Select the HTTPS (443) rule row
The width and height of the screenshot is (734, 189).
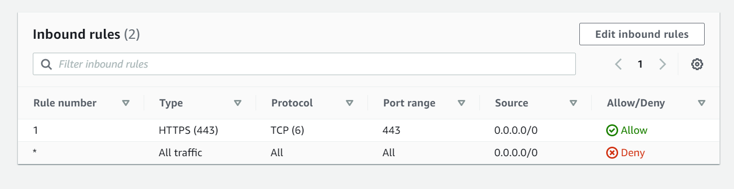click(368, 130)
